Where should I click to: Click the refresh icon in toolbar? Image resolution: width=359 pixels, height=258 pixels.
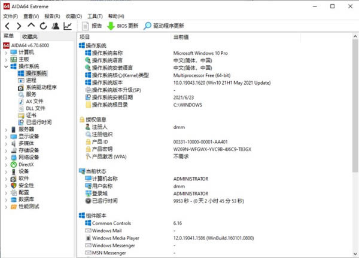43,26
